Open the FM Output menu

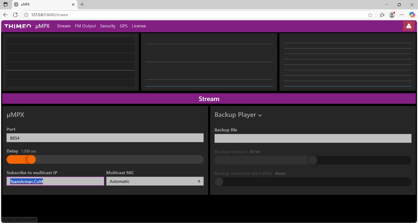[x=85, y=26]
